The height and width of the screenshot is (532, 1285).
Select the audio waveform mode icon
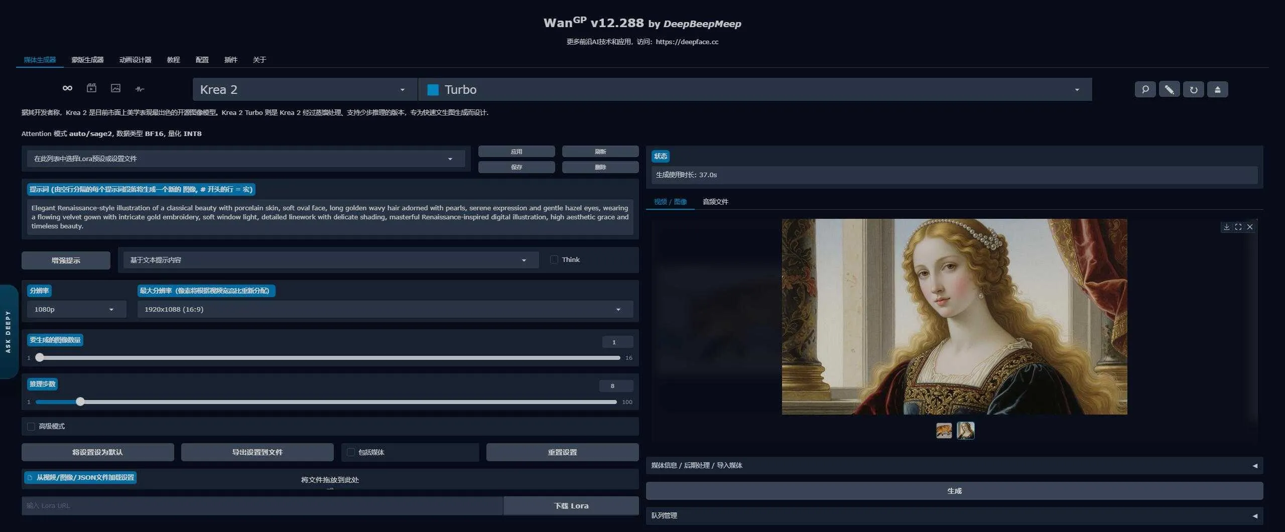coord(140,89)
